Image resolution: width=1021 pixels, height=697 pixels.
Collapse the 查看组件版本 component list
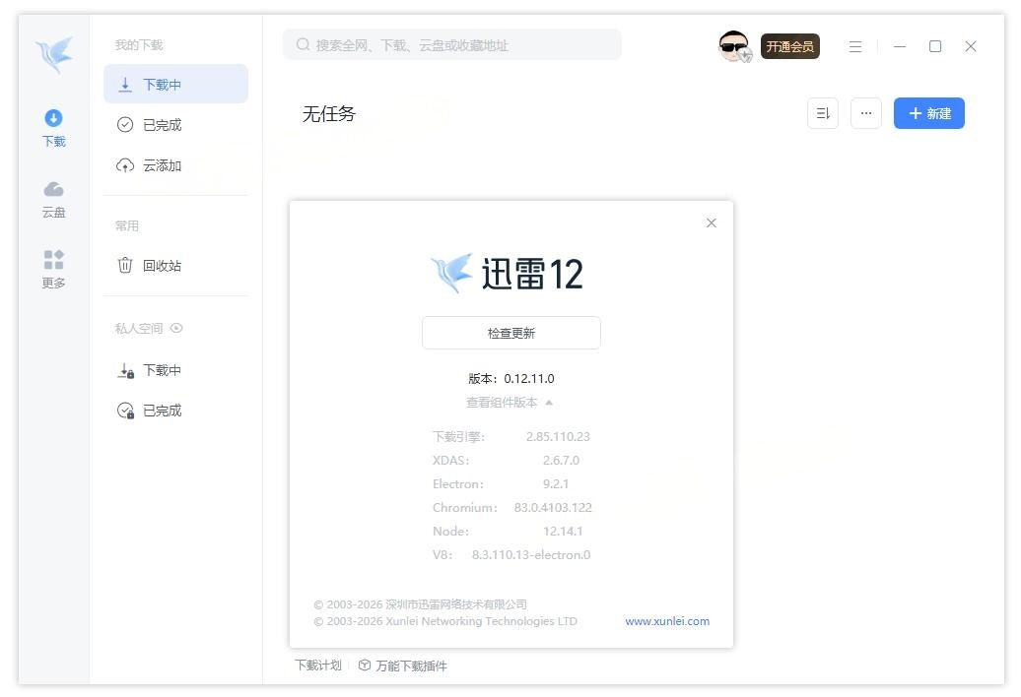[510, 402]
